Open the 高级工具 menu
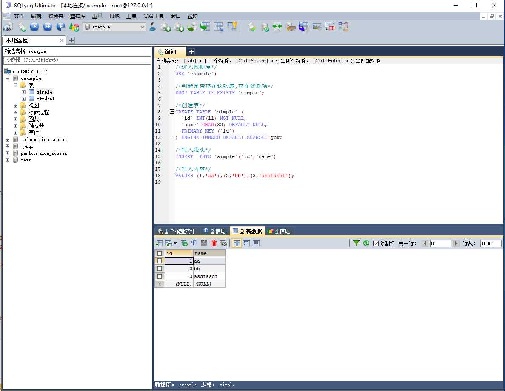This screenshot has width=505, height=391. click(x=153, y=16)
